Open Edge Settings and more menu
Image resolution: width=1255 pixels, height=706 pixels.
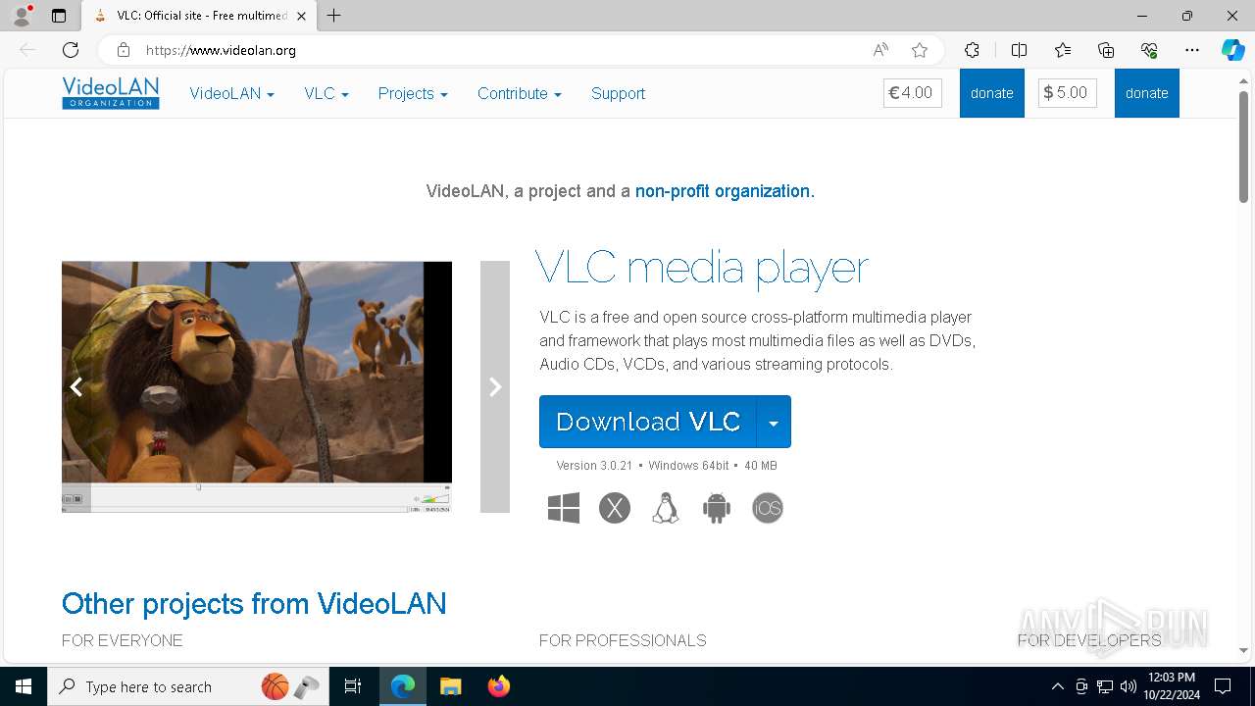(1192, 50)
